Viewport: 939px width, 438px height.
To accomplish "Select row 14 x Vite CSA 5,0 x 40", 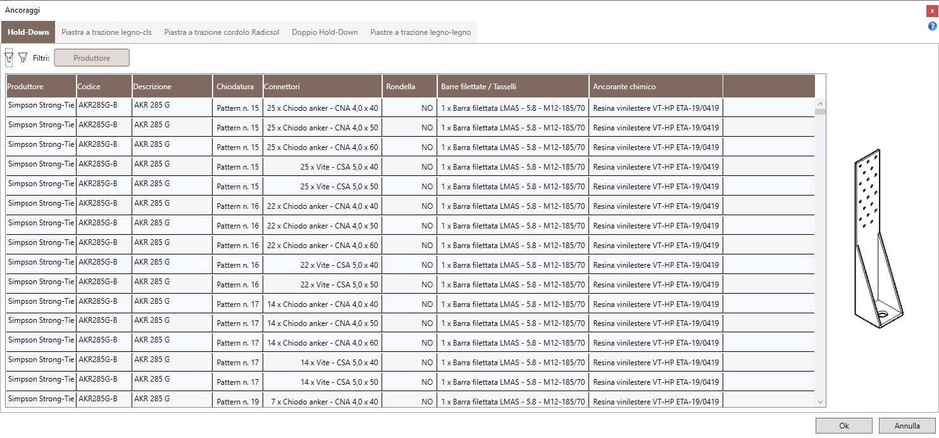I will (x=410, y=363).
